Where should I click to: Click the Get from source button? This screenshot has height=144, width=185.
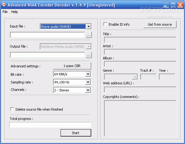tap(160, 24)
